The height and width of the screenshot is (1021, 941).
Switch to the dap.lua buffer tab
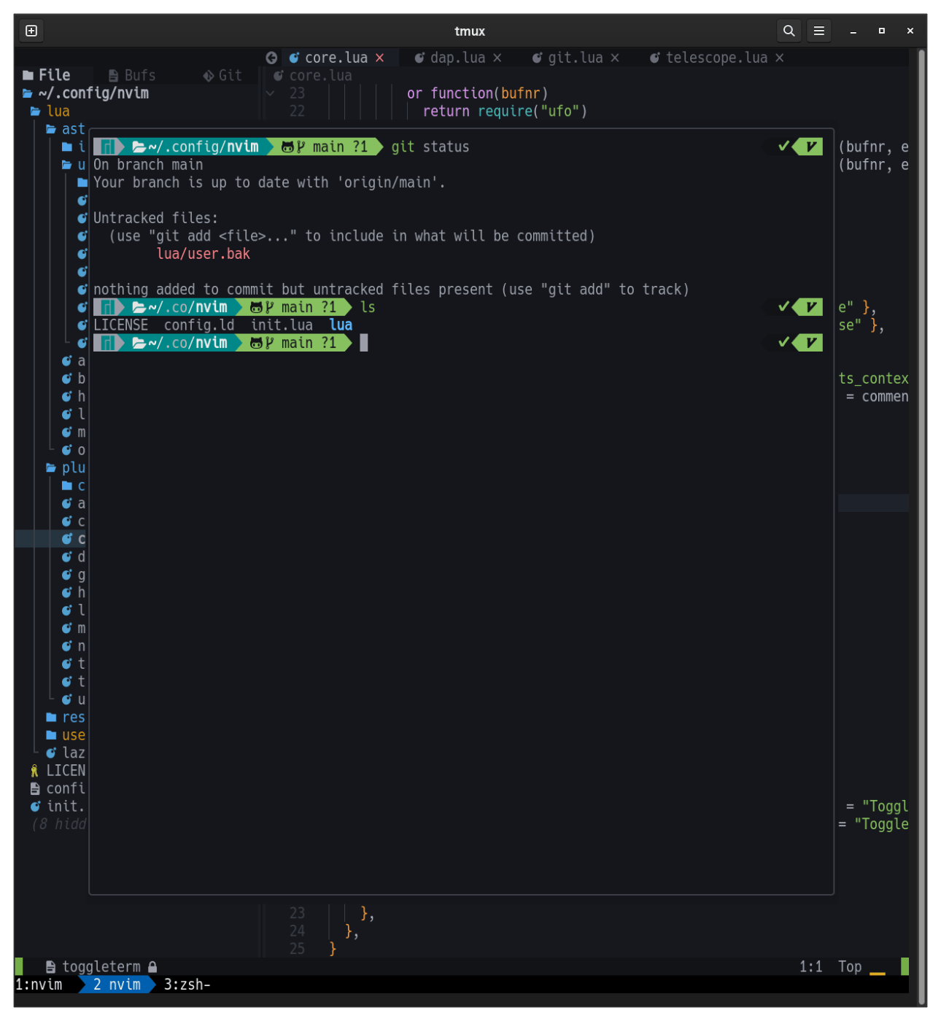[457, 58]
